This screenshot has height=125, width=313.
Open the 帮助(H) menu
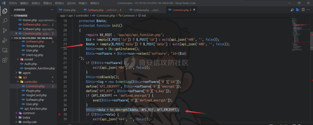[94, 3]
